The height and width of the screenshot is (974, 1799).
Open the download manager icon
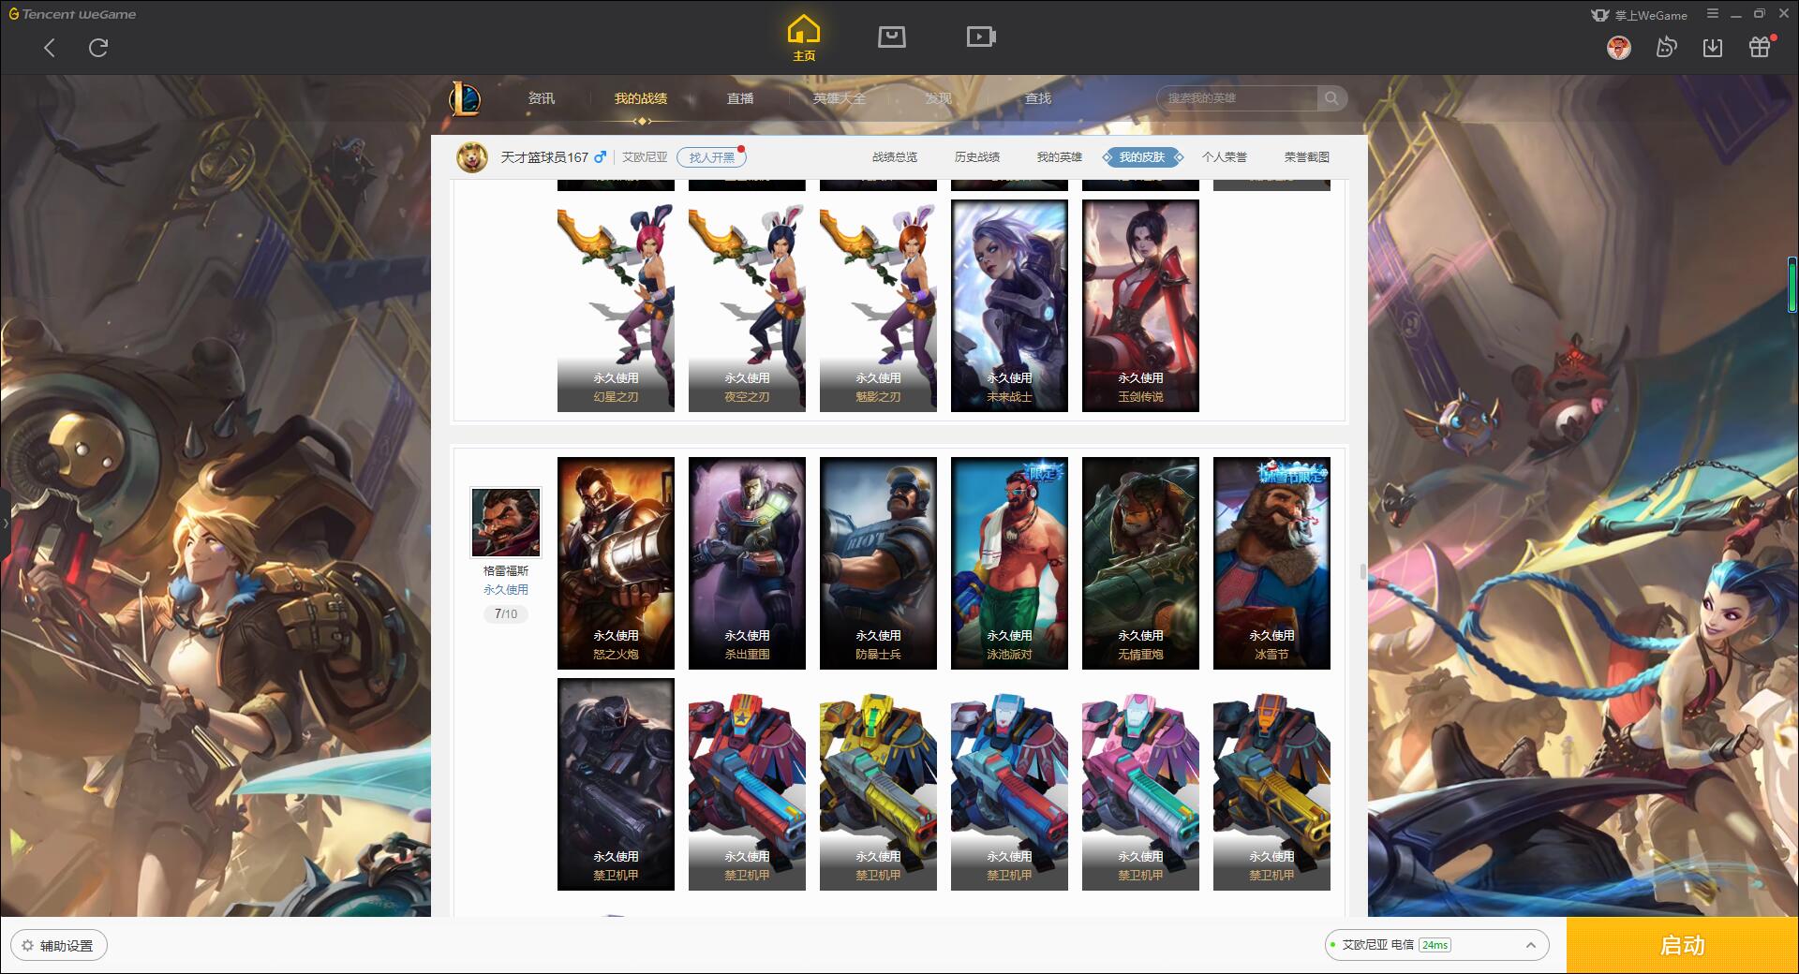(x=1713, y=47)
